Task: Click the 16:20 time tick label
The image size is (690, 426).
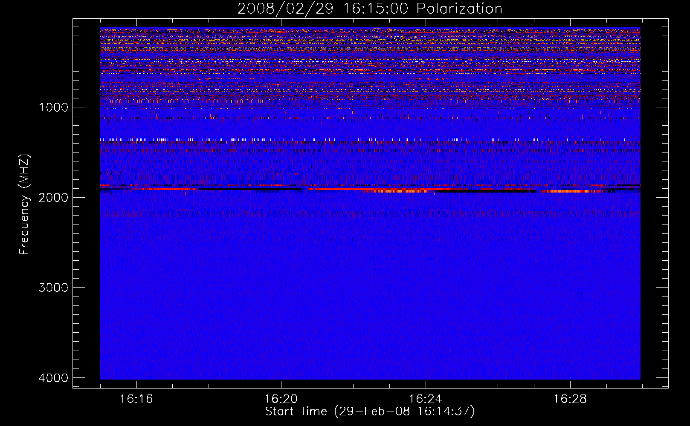Action: coord(281,399)
